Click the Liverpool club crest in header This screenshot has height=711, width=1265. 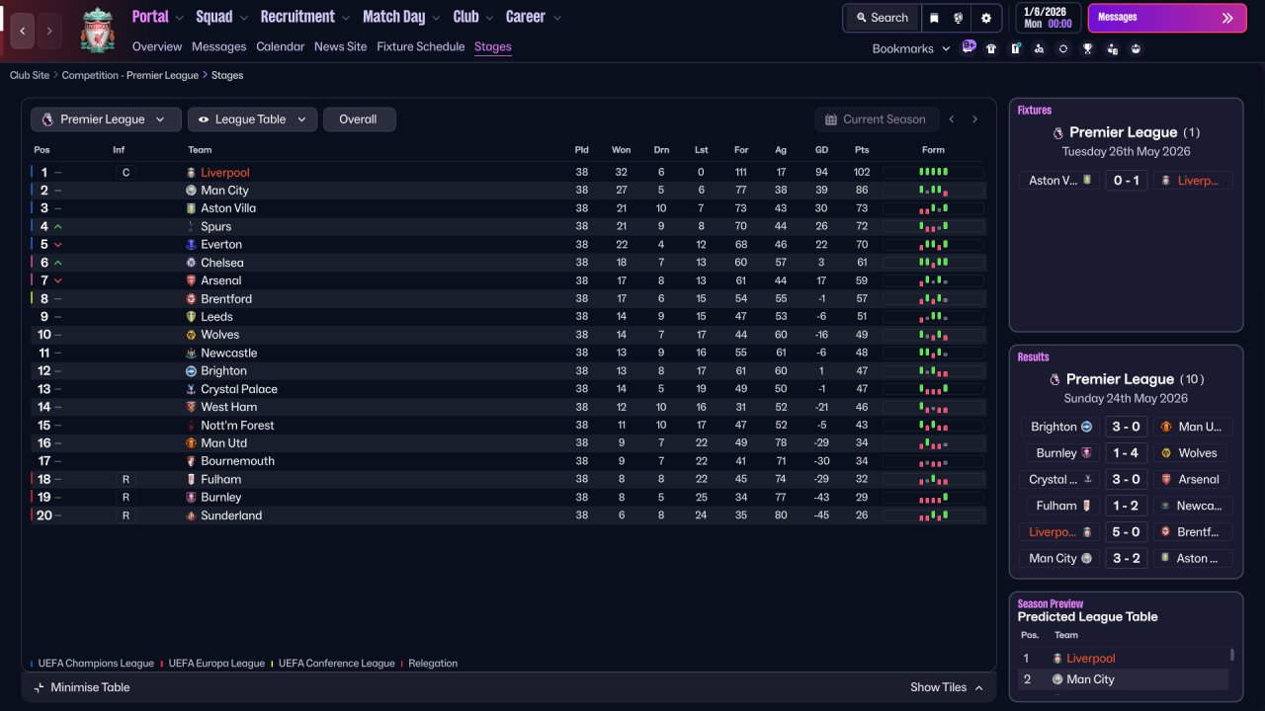click(x=97, y=31)
